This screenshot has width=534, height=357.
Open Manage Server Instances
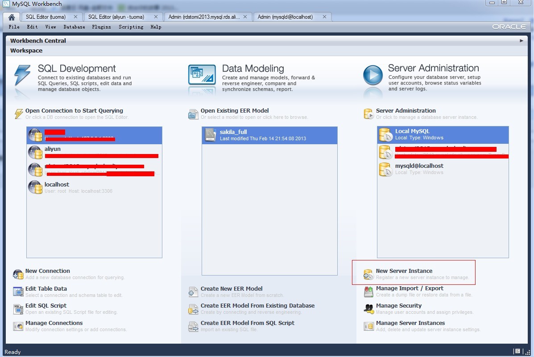(x=410, y=323)
